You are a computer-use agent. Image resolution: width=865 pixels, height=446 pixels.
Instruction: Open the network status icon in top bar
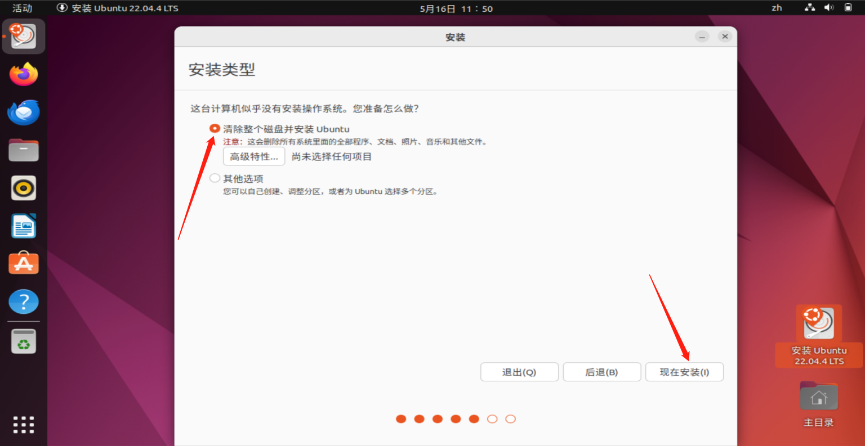point(810,8)
